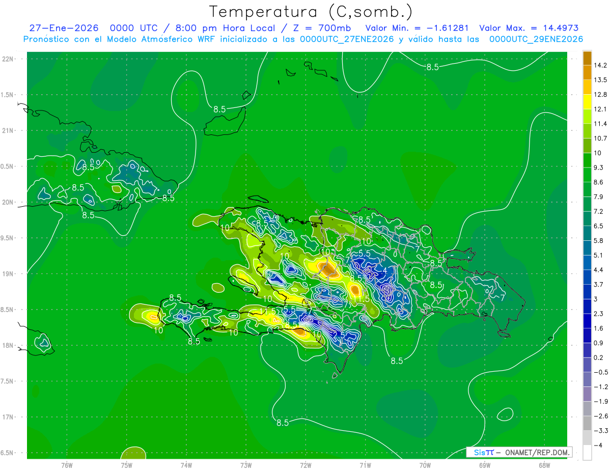Click the Sis ONAMET/REP.DOM. logo box
This screenshot has width=611, height=472.
(519, 452)
